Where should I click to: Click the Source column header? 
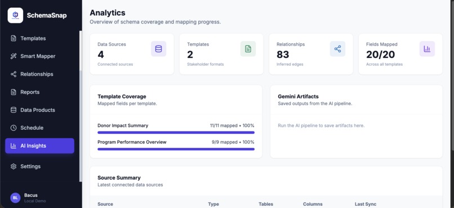[105, 204]
